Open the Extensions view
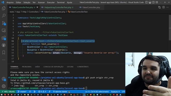 pos(3,38)
